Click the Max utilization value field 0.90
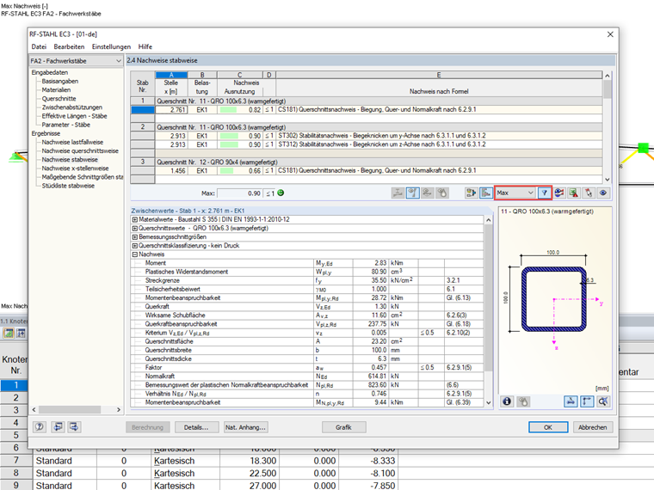The width and height of the screenshot is (654, 490). click(240, 193)
